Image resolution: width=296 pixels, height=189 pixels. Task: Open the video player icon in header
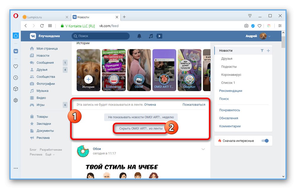point(159,36)
